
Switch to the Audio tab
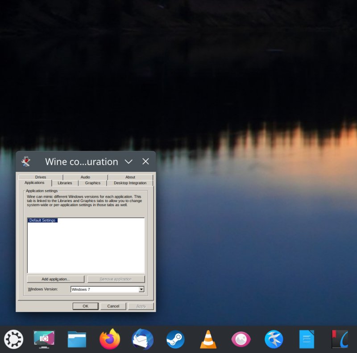point(85,177)
